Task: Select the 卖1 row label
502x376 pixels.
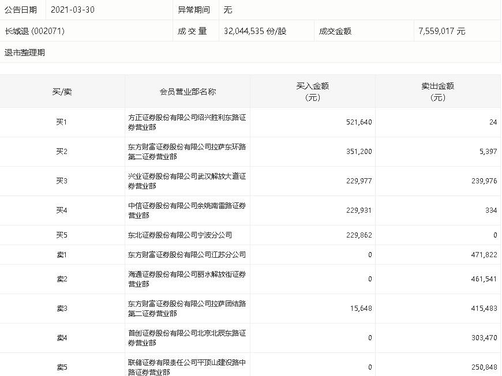Action: pos(62,255)
